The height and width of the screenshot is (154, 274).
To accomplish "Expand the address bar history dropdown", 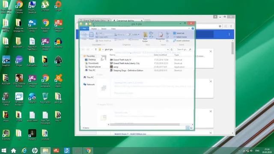I will click(x=168, y=50).
